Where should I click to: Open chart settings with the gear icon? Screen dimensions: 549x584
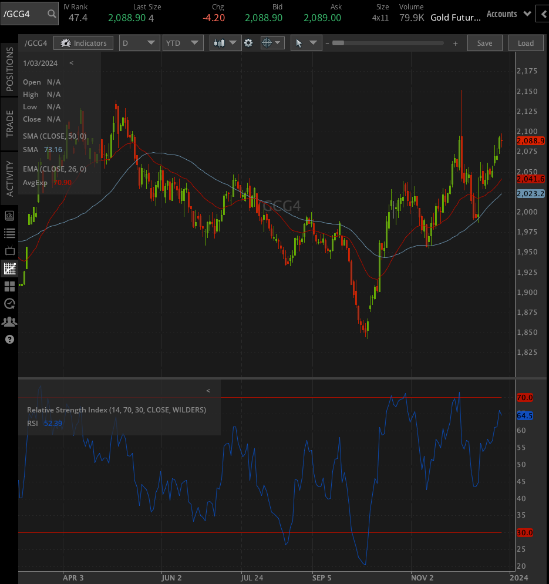pos(249,42)
